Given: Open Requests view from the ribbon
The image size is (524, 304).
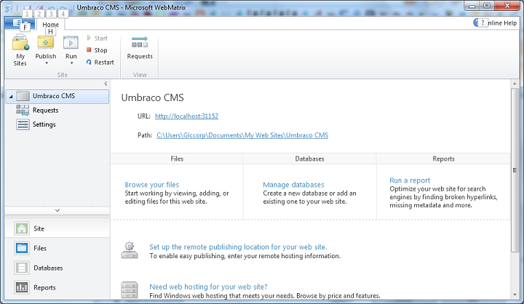Looking at the screenshot, I should (140, 49).
